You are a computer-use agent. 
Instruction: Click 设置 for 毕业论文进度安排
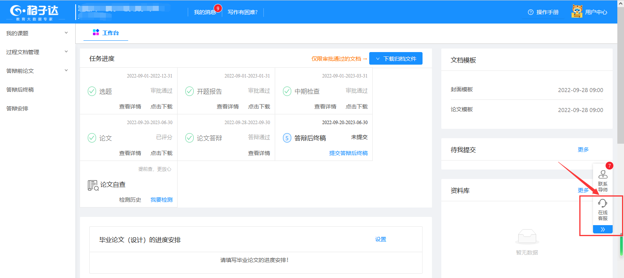(x=380, y=239)
